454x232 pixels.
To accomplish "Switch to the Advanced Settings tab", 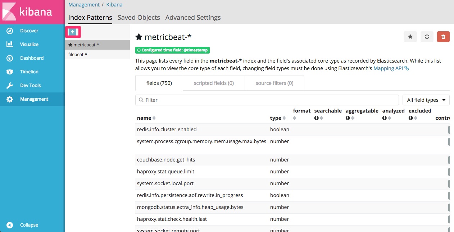I will point(193,18).
